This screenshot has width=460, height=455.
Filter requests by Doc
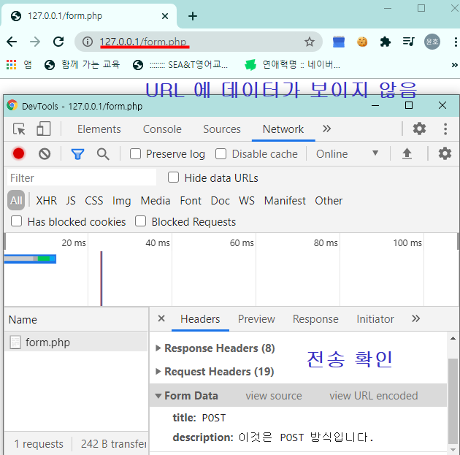point(220,201)
